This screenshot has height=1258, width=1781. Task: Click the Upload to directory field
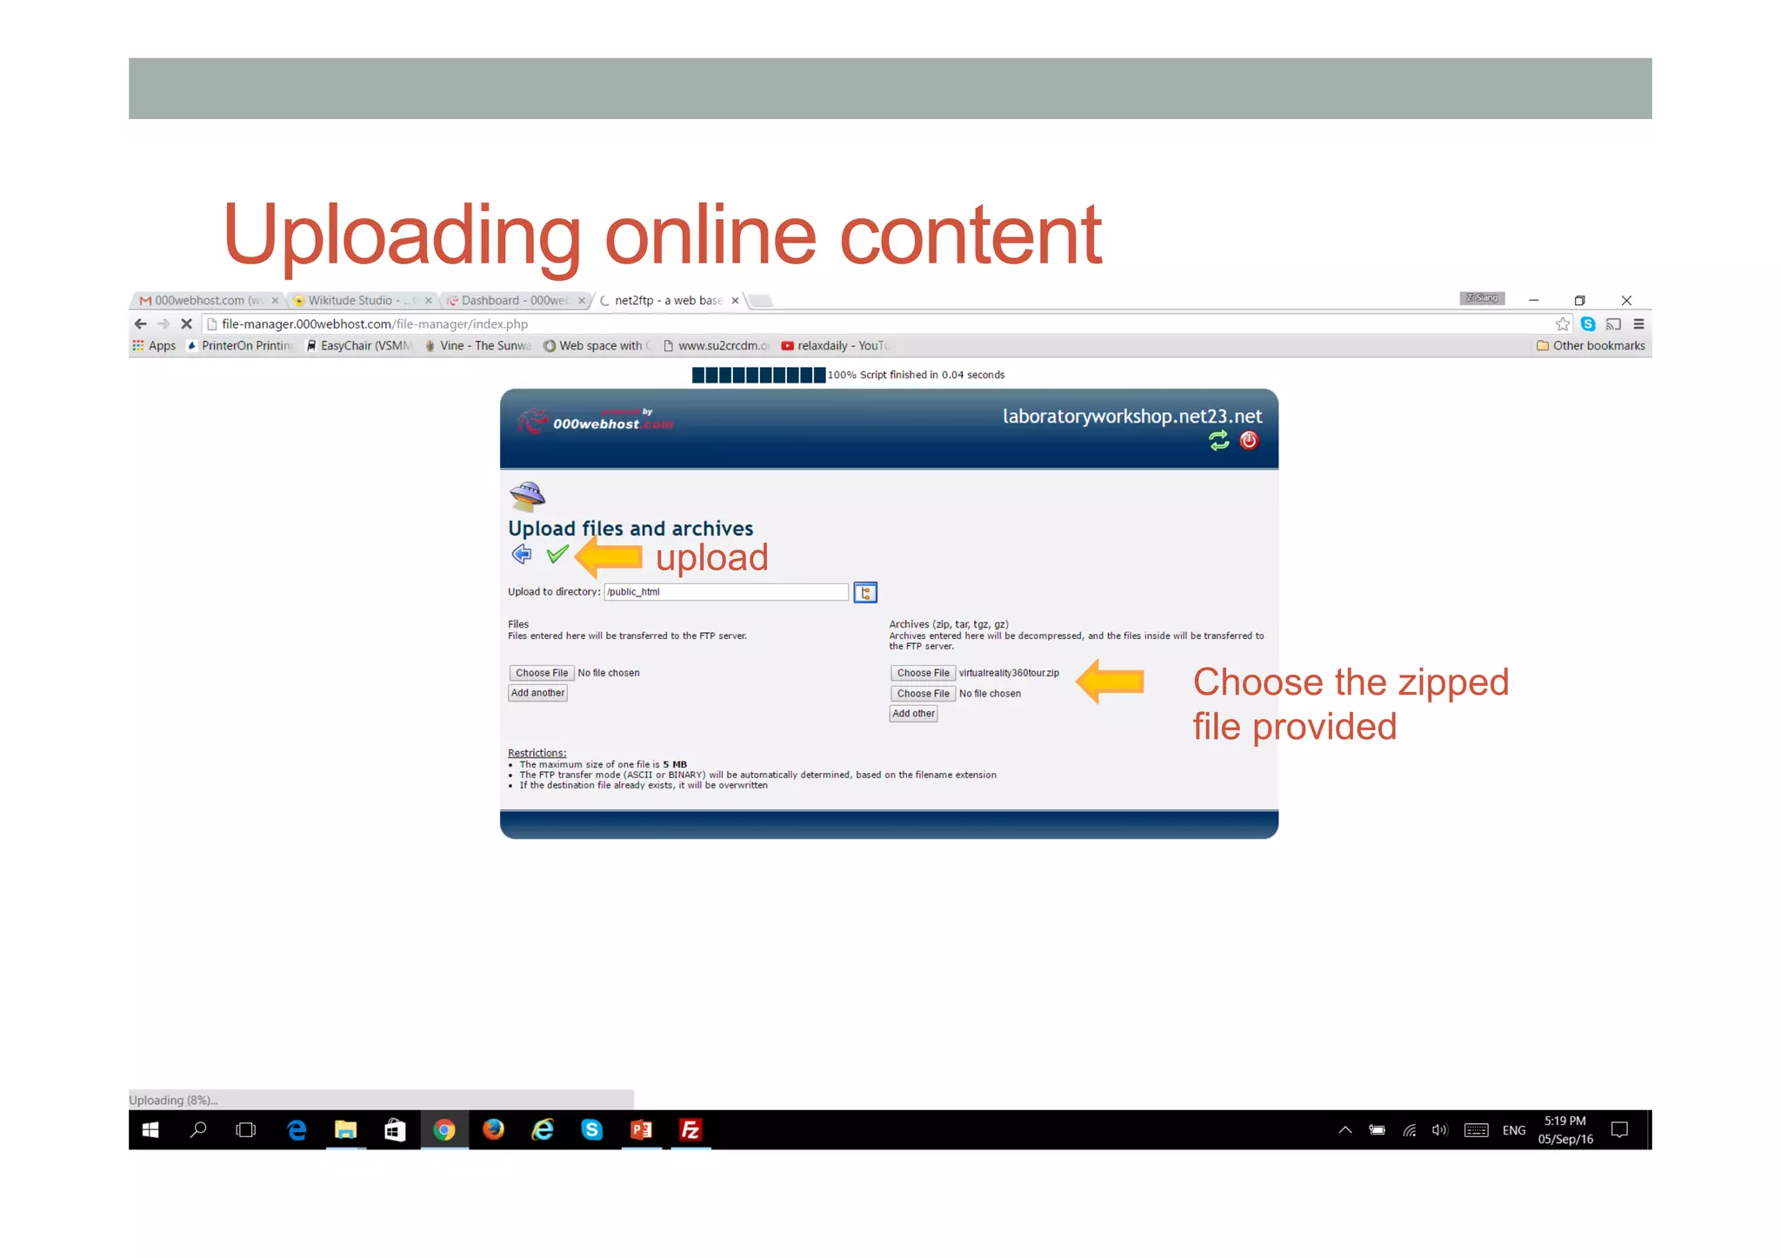[726, 592]
